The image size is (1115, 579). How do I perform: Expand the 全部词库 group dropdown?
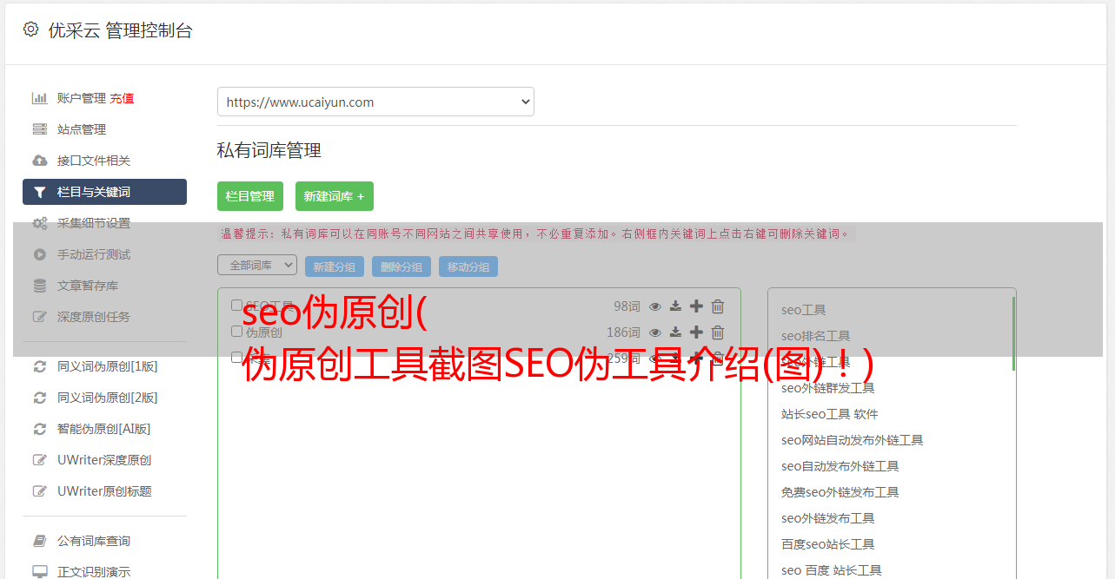click(x=257, y=266)
